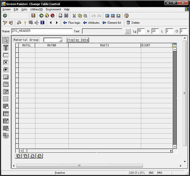The height and width of the screenshot is (176, 190).
Task: Click the Find binoculars icon
Action: click(x=66, y=16)
